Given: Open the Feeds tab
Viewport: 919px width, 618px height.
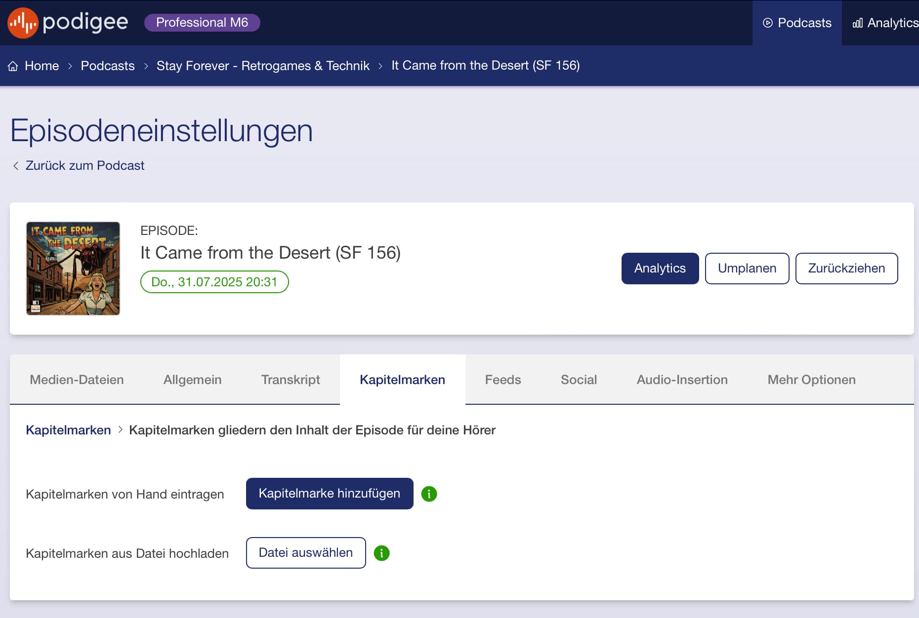Looking at the screenshot, I should click(x=503, y=380).
